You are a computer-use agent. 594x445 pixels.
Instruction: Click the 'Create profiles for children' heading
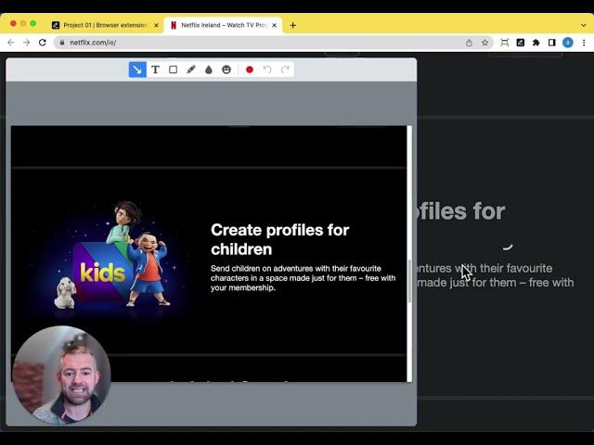tap(280, 239)
